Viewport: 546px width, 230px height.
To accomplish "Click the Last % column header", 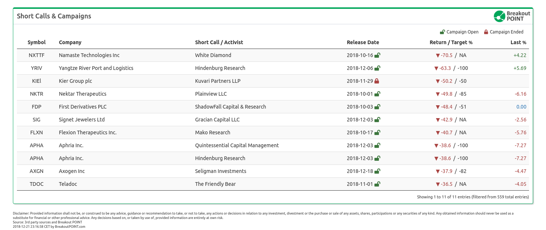I will pyautogui.click(x=518, y=42).
